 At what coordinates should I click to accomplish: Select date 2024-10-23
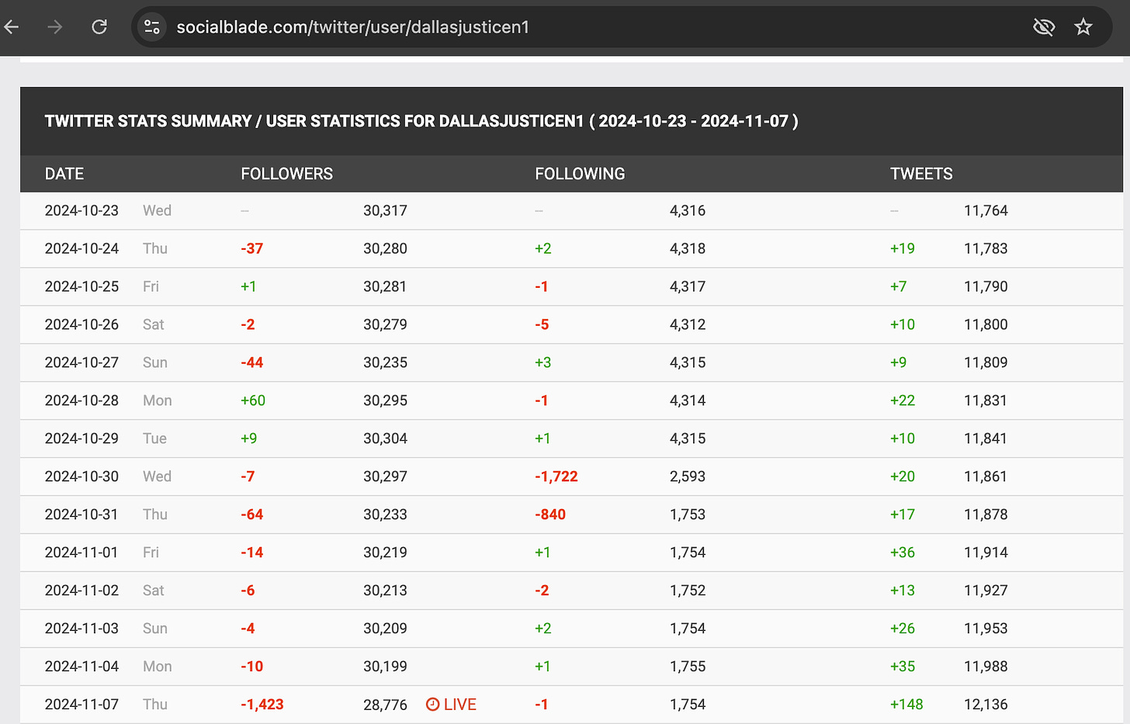[x=81, y=211]
